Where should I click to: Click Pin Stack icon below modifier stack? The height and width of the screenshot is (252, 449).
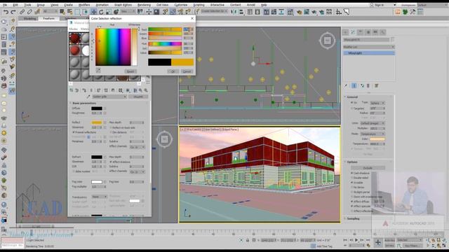click(346, 85)
